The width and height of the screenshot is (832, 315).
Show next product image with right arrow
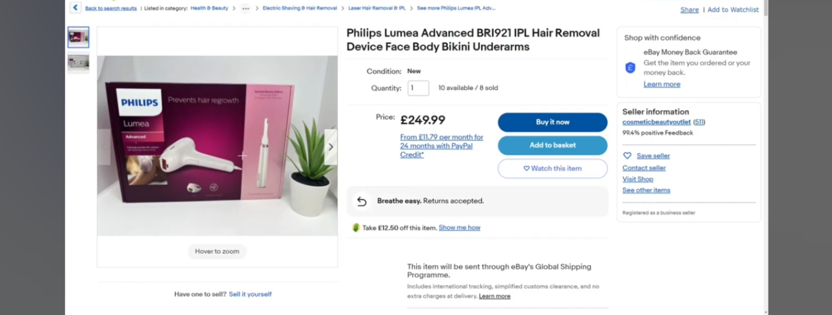click(330, 147)
